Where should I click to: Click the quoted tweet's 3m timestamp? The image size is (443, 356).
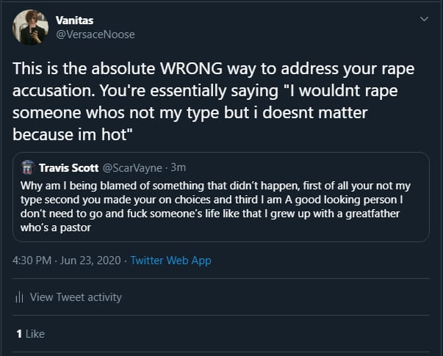[x=178, y=167]
